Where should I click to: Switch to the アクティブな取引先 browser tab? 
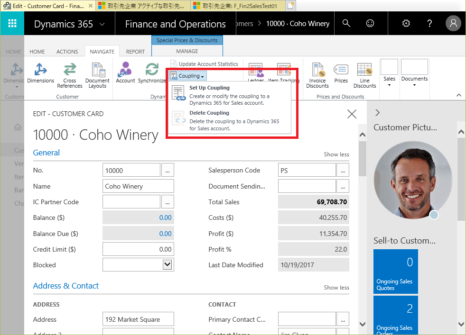[x=143, y=6]
